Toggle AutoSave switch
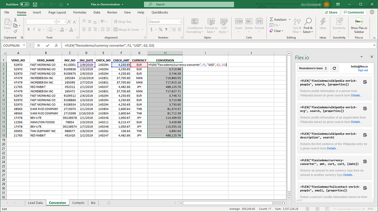378x212 pixels. click(x=24, y=4)
